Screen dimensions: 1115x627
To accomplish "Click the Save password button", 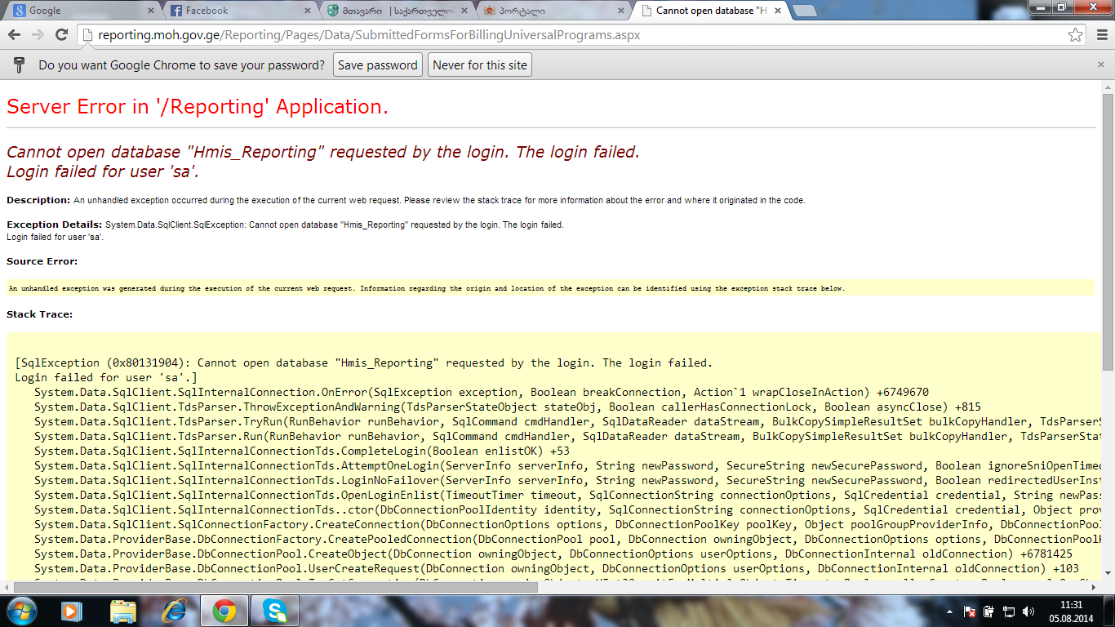I will [377, 65].
